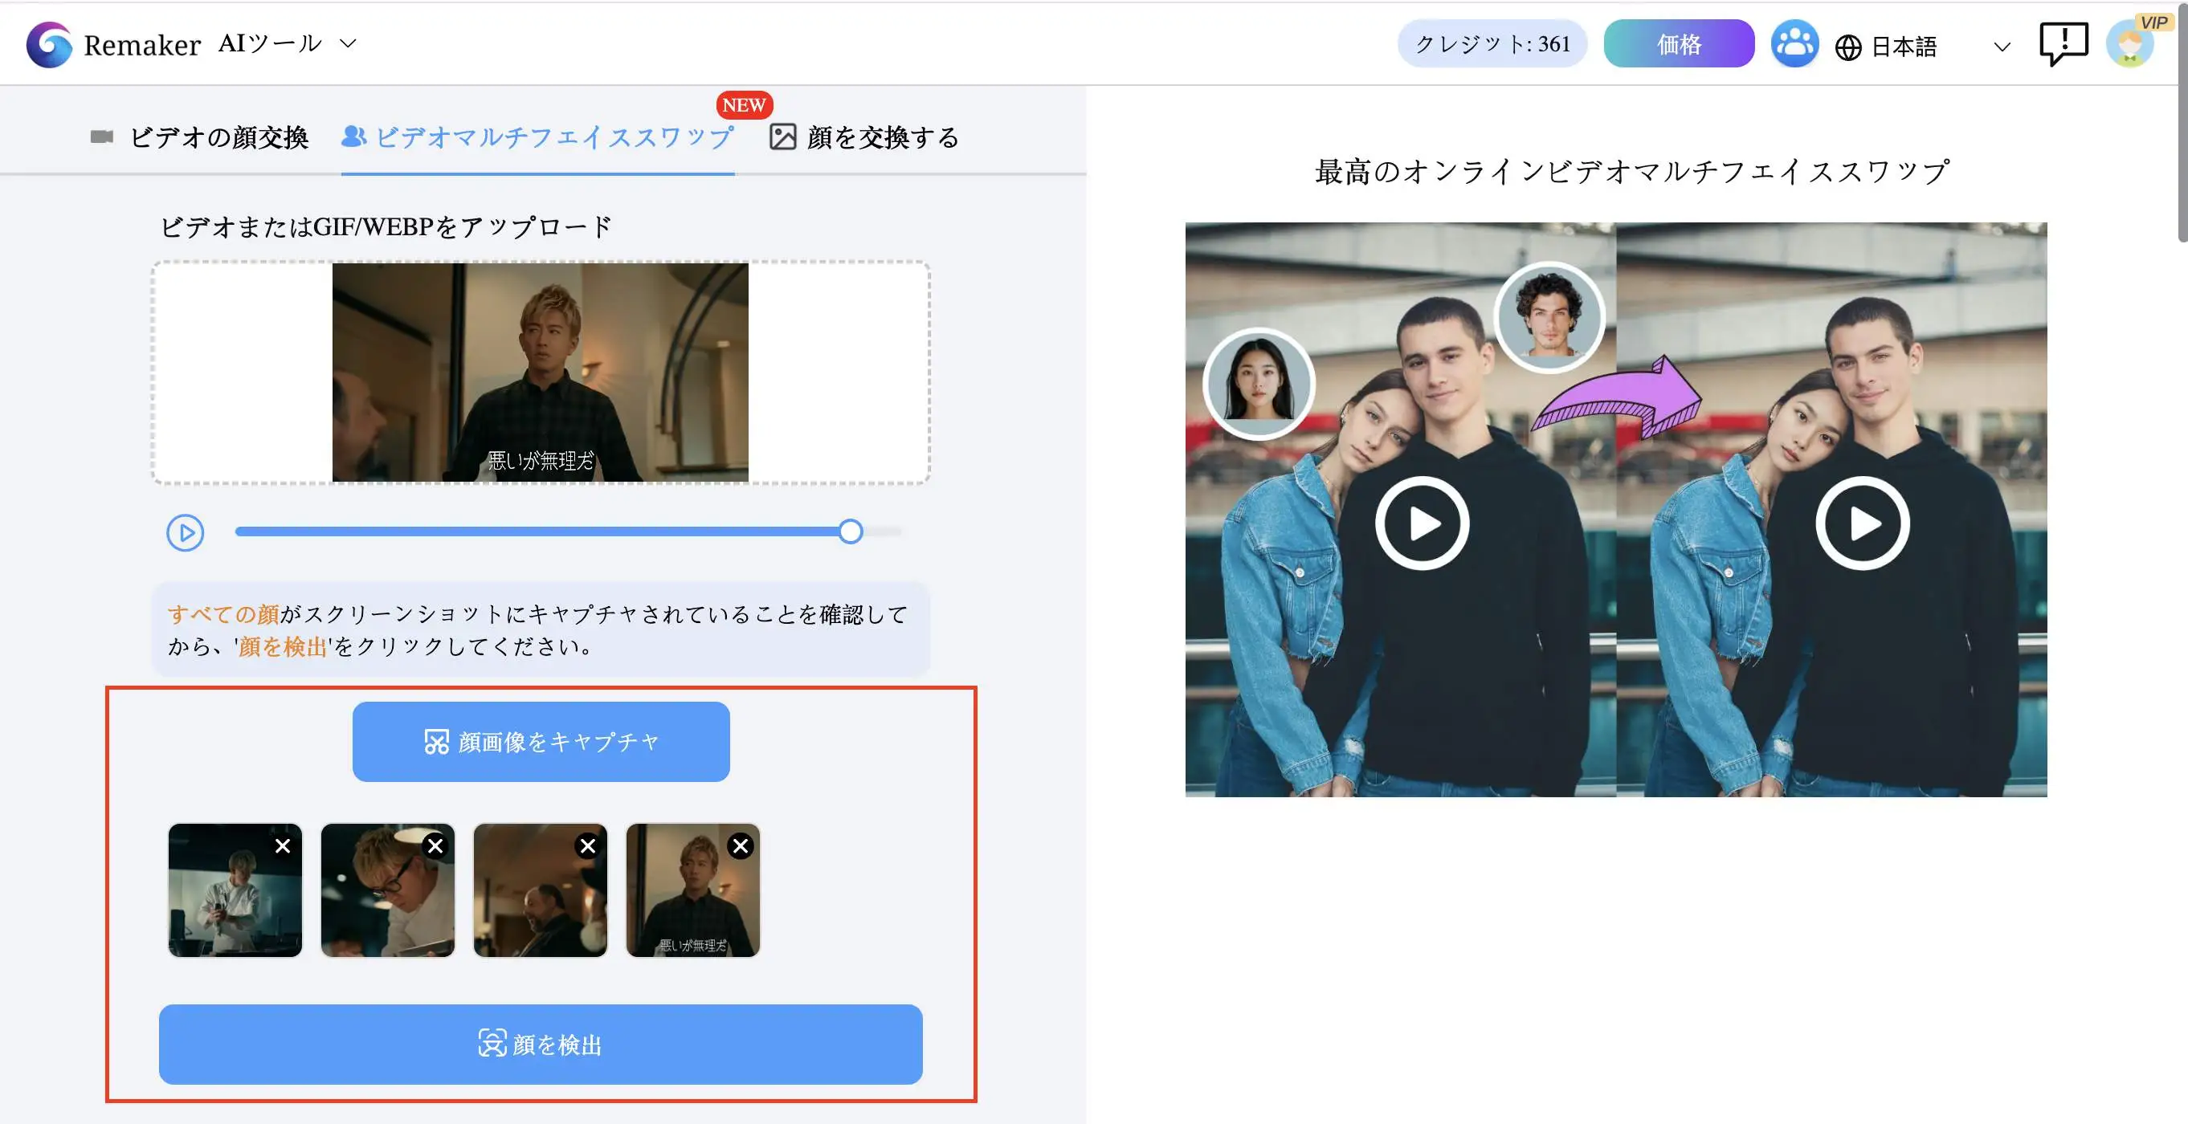Open the AIツール dropdown menu

click(x=287, y=43)
